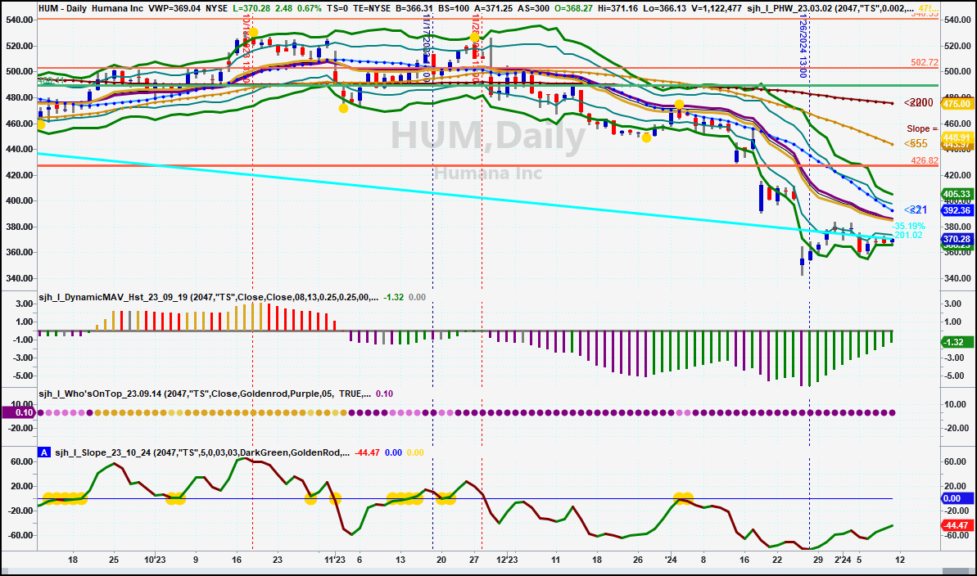
Task: Click the sjh_I_Slope_23_10_24 indicator label
Action: (x=202, y=452)
